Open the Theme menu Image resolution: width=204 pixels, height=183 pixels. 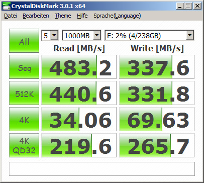[63, 16]
